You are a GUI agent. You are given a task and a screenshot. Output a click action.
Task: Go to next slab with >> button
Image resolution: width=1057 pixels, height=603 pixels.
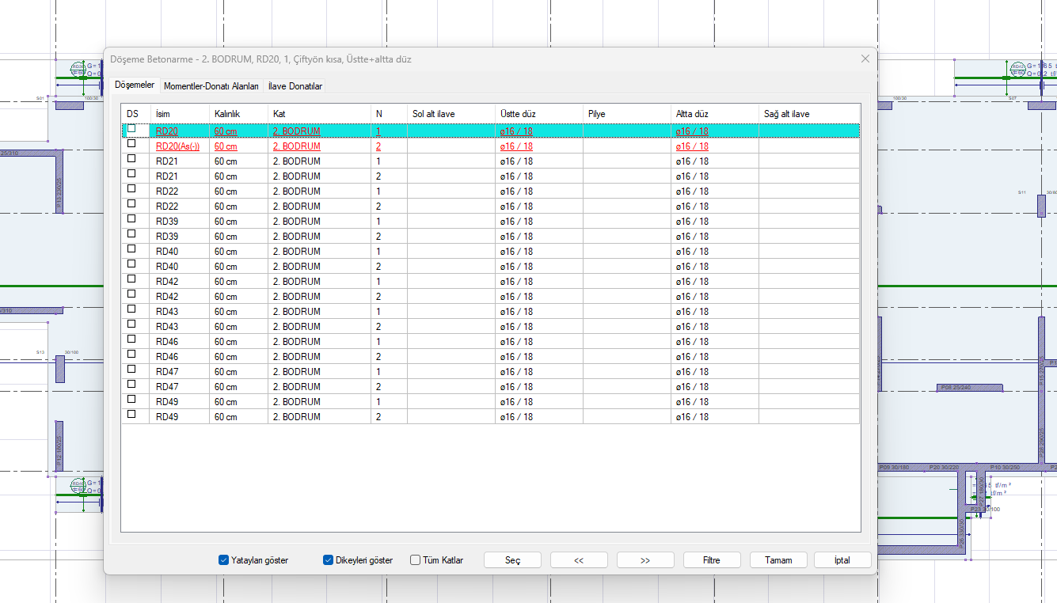point(644,560)
